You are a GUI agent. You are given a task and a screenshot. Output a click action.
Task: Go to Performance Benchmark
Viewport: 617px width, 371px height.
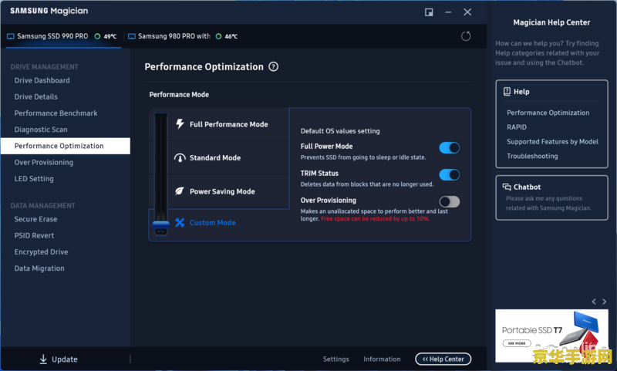pyautogui.click(x=56, y=113)
